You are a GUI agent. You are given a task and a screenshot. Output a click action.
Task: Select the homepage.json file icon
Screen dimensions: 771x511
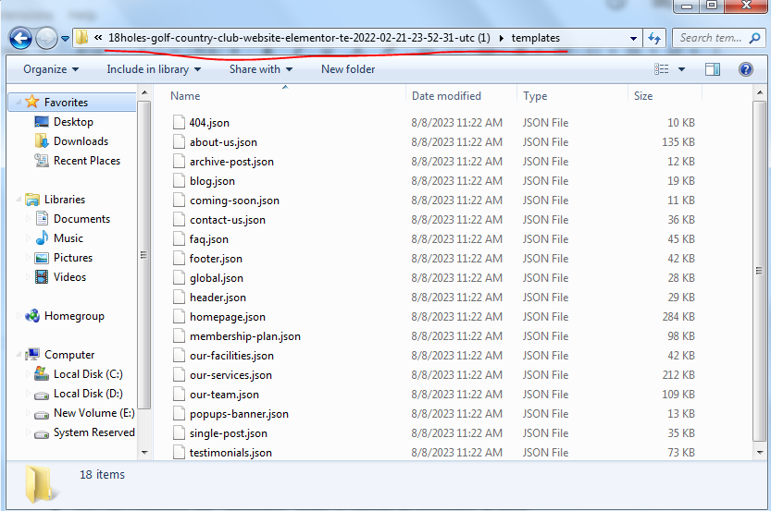click(179, 317)
